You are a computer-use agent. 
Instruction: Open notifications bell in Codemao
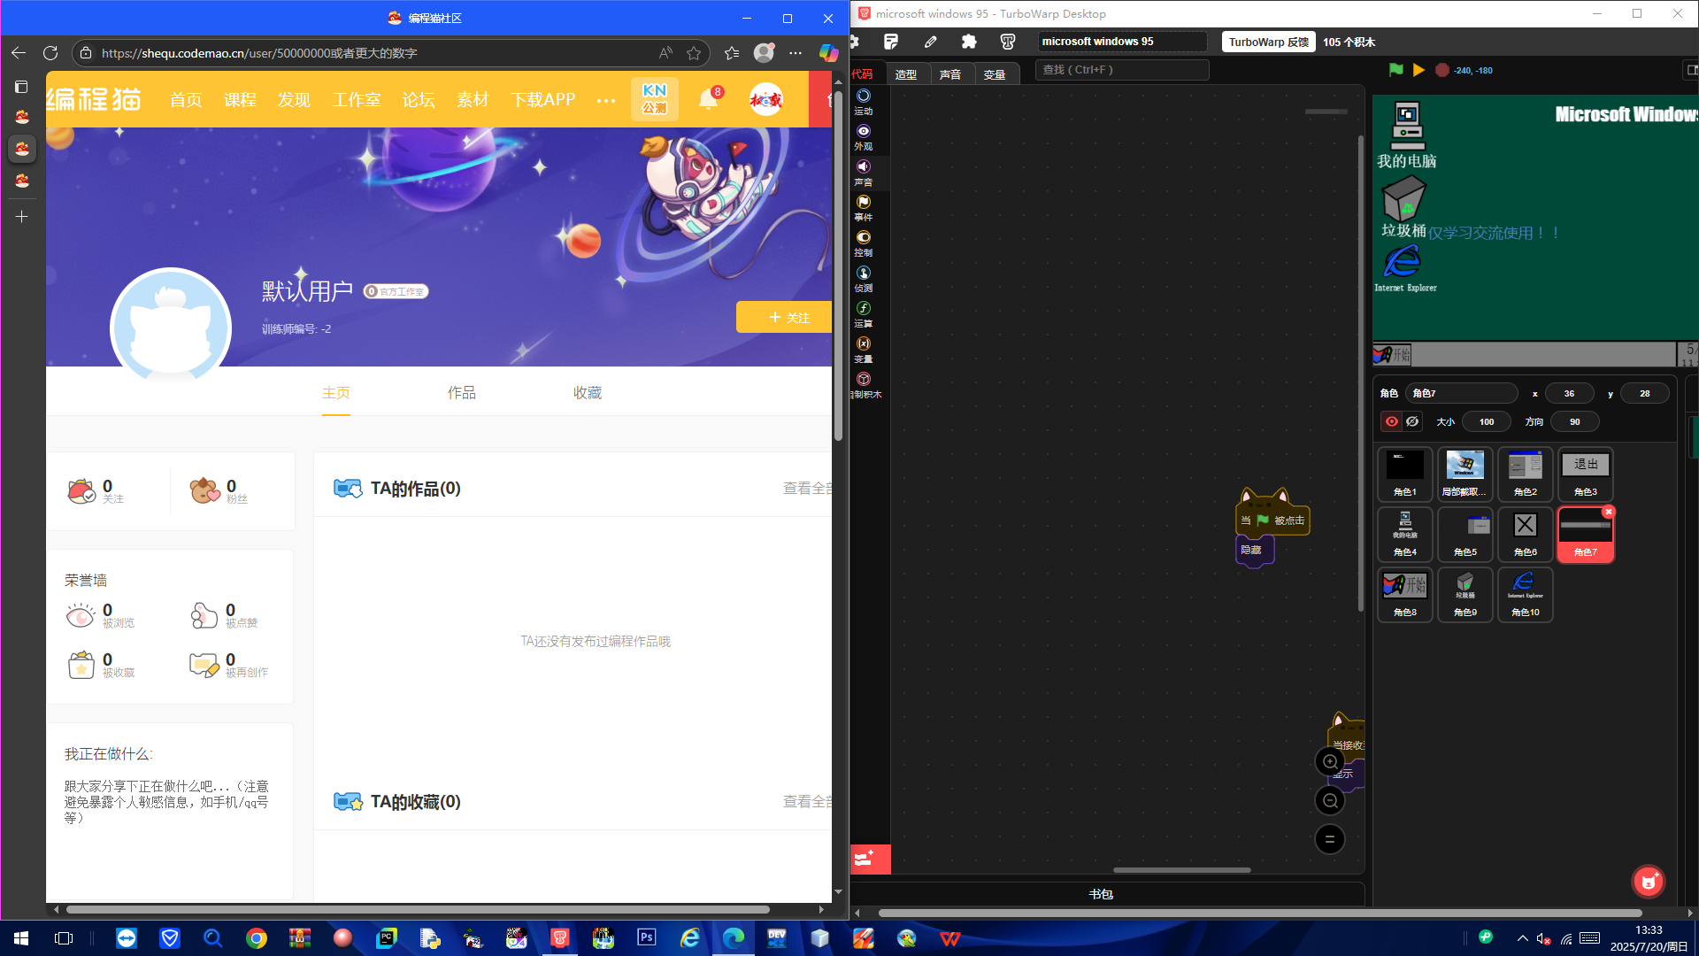709,99
